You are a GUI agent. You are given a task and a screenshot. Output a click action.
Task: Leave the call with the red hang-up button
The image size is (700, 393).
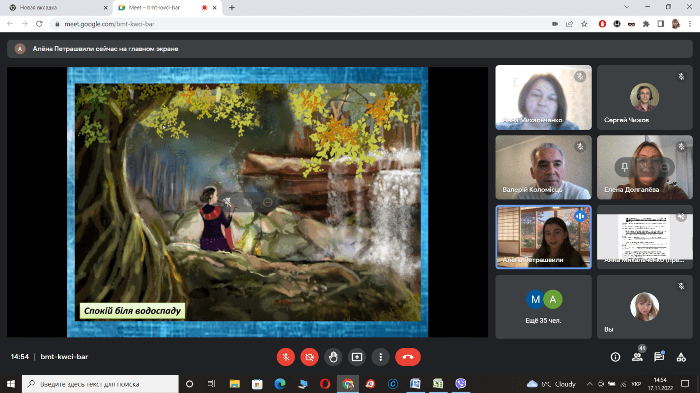[408, 357]
